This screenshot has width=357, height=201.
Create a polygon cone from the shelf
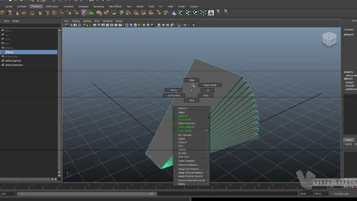point(17,13)
